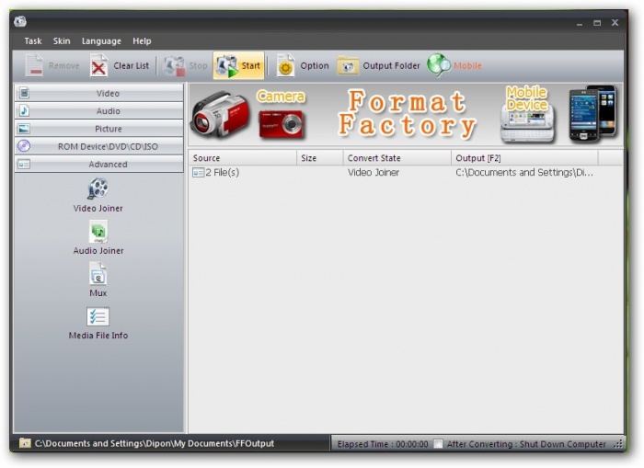Open the Option settings gear icon
Viewport: 644px width, 468px height.
285,65
